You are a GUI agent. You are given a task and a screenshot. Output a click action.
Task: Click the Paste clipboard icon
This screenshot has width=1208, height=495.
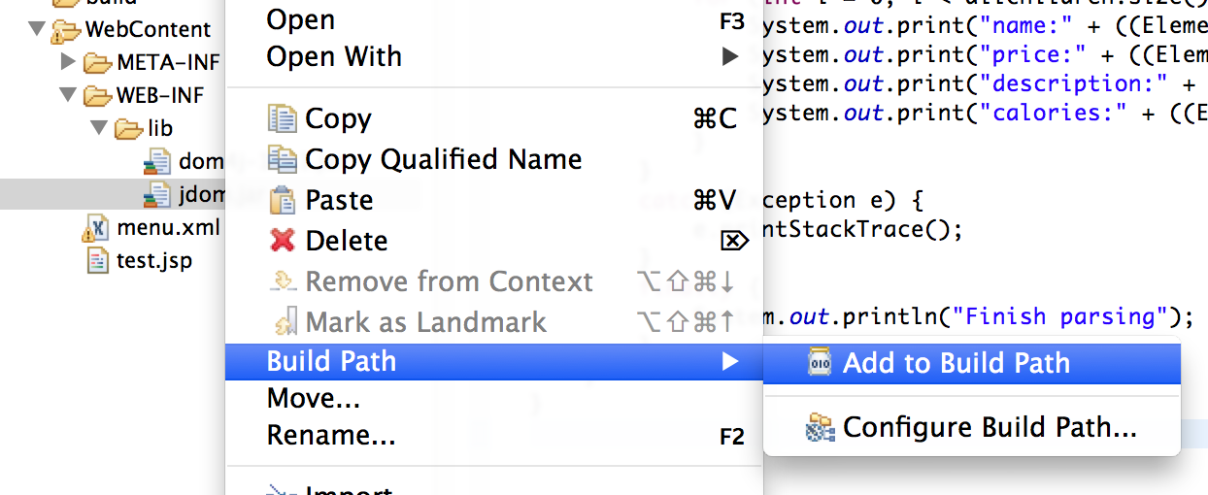pos(282,200)
